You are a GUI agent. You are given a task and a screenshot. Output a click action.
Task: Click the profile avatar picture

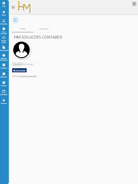(22, 50)
